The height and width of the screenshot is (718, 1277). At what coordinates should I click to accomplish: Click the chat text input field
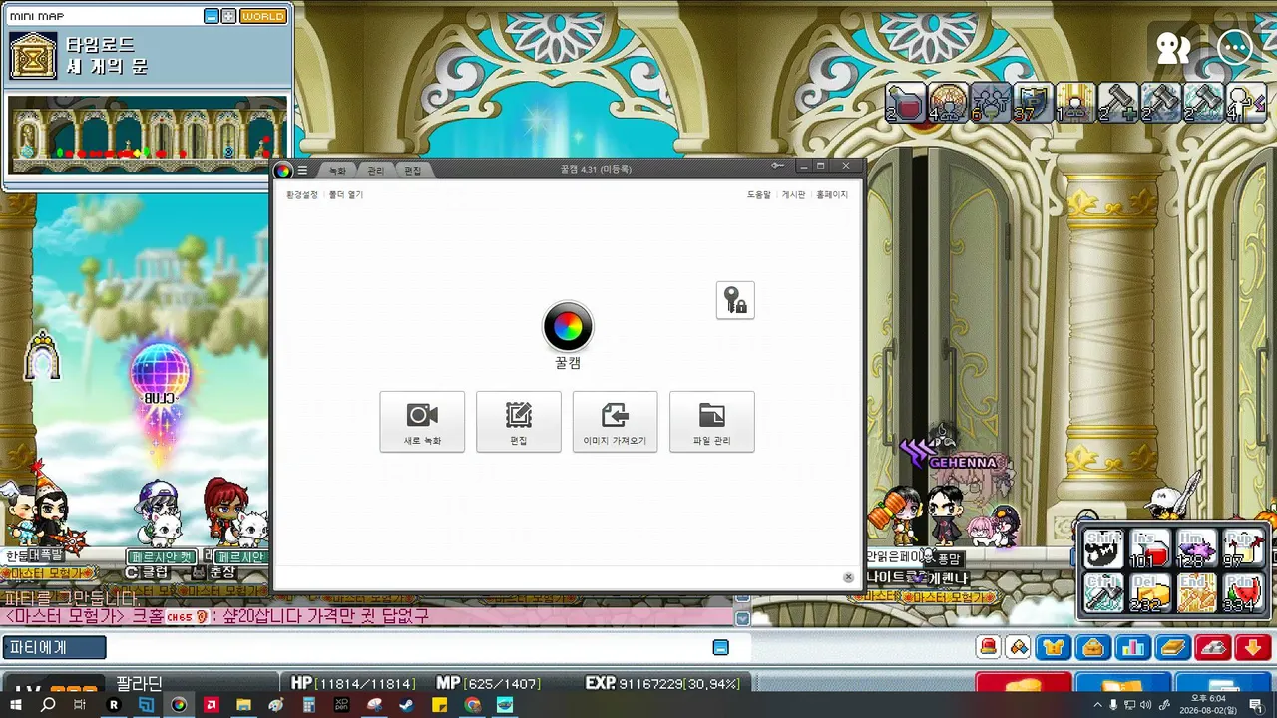[x=407, y=648]
